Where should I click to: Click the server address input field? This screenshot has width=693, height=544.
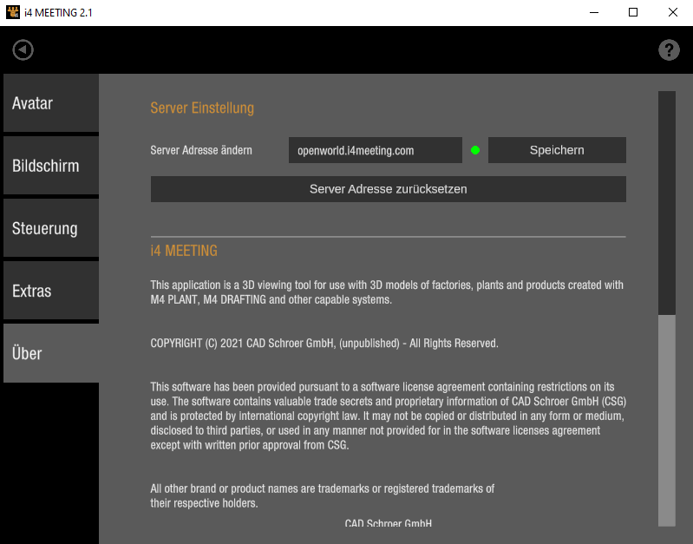pos(375,150)
